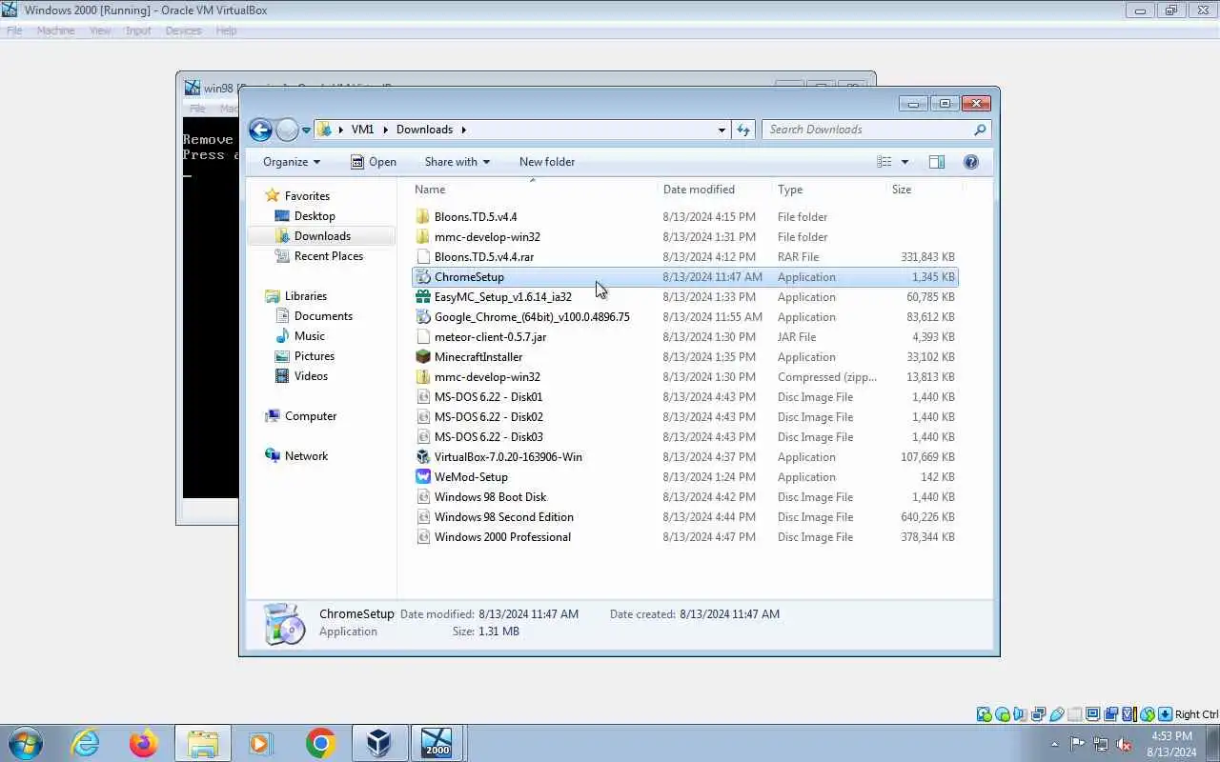Click the WeMod-Setup file icon
The width and height of the screenshot is (1220, 762).
(424, 477)
